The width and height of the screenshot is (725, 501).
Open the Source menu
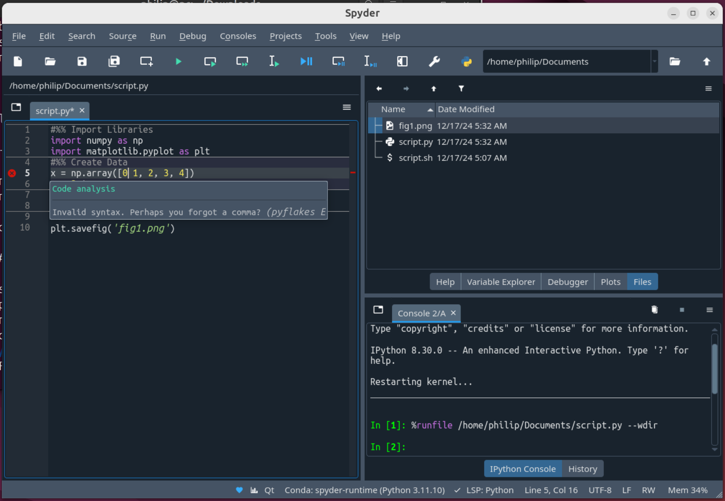coord(123,36)
